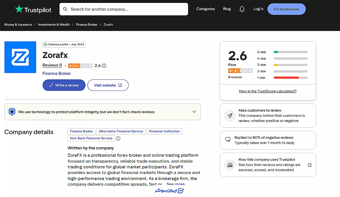Expand company description with See more
340x197 pixels.
tap(176, 184)
